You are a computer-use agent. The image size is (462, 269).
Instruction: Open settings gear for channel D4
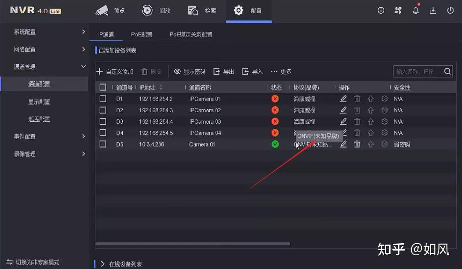click(384, 133)
